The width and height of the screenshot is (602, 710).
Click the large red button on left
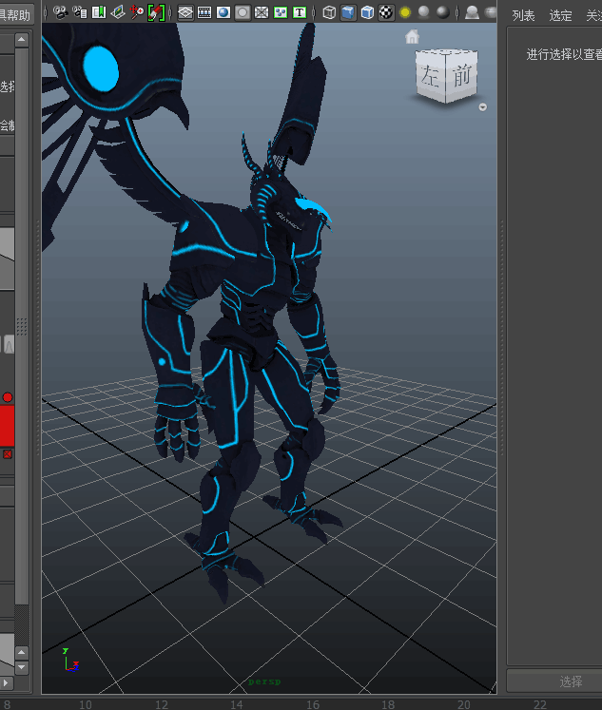(x=7, y=426)
